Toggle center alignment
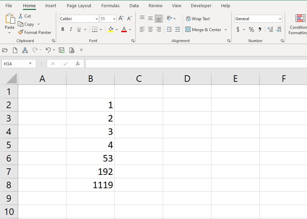 point(150,30)
